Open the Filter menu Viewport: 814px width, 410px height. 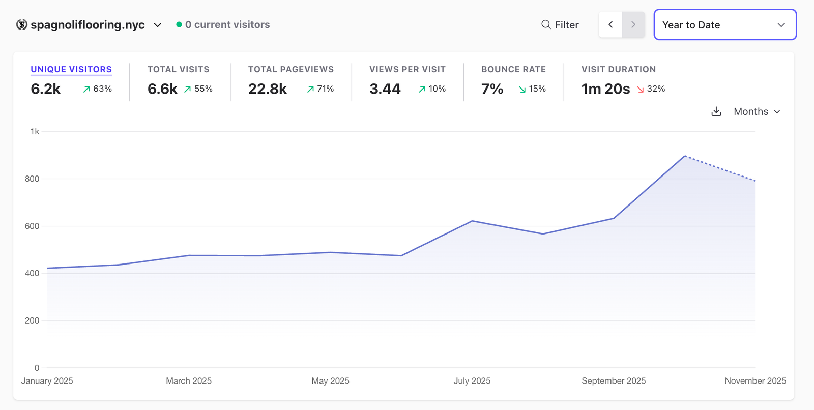pos(560,24)
